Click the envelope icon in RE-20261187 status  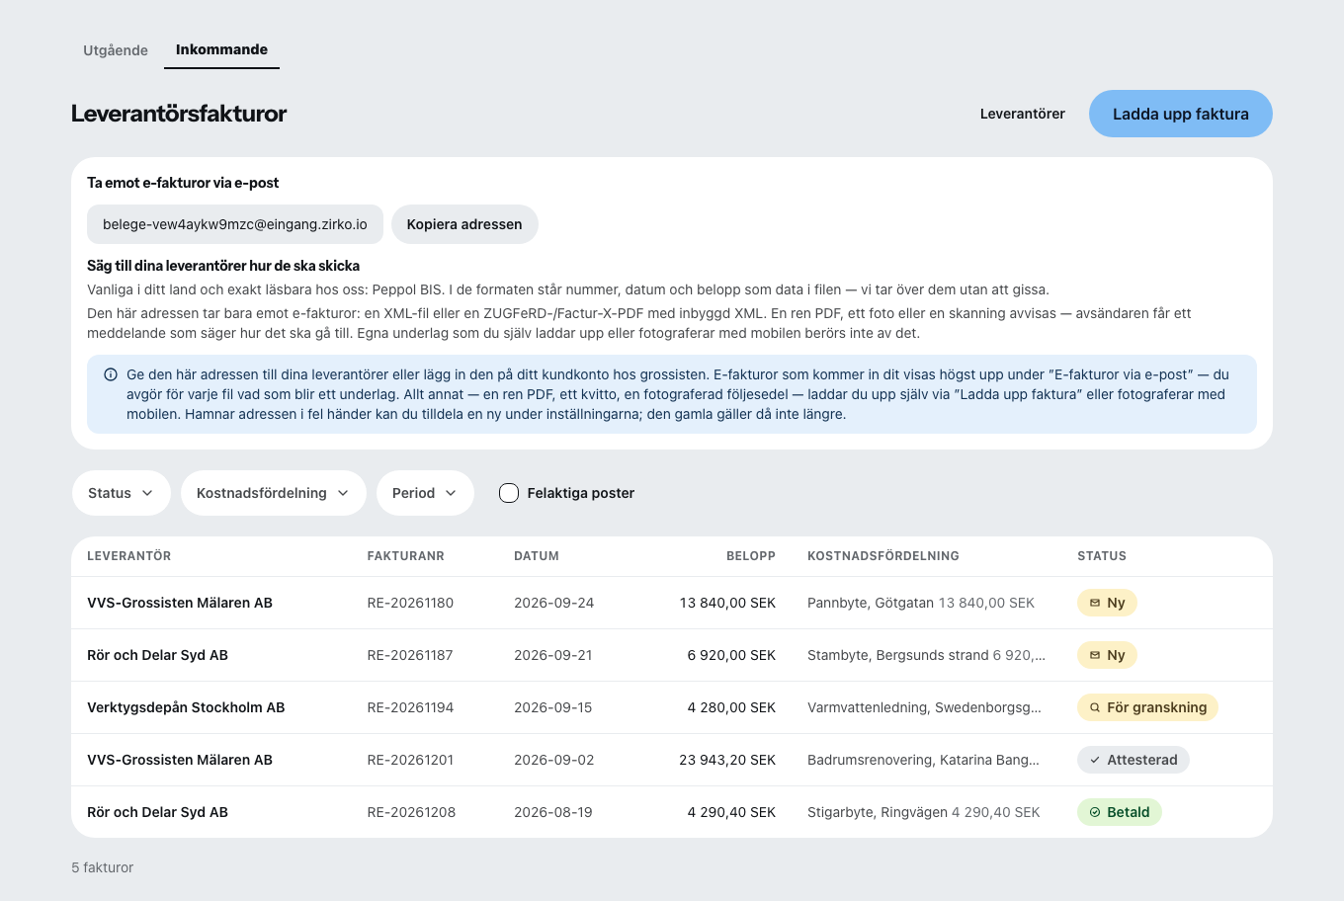(1095, 655)
